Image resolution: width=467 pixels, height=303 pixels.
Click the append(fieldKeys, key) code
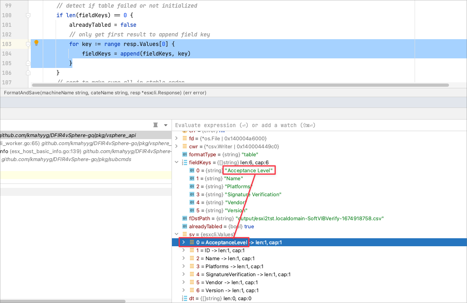155,54
